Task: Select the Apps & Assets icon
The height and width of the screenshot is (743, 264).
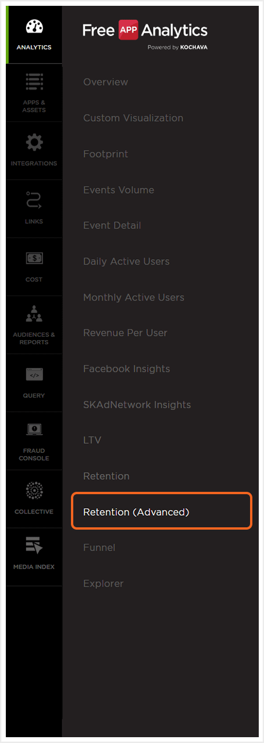Action: pyautogui.click(x=34, y=82)
